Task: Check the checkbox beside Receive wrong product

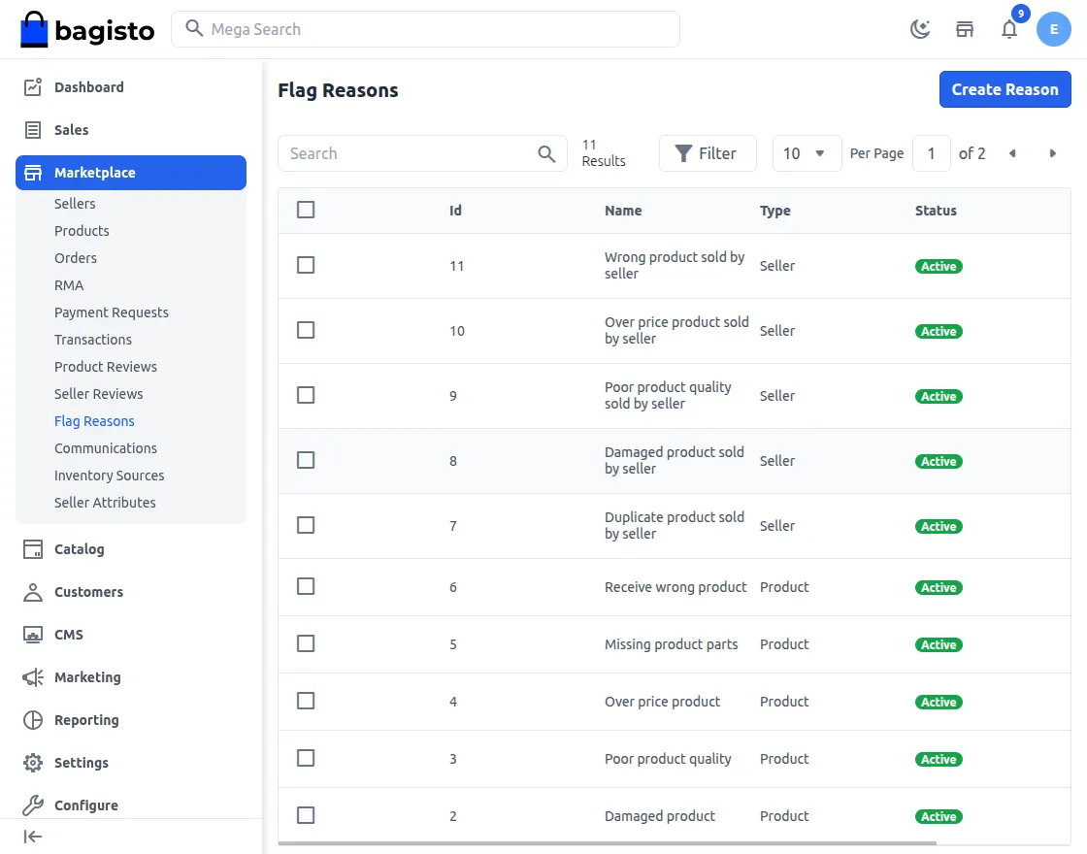Action: (306, 586)
